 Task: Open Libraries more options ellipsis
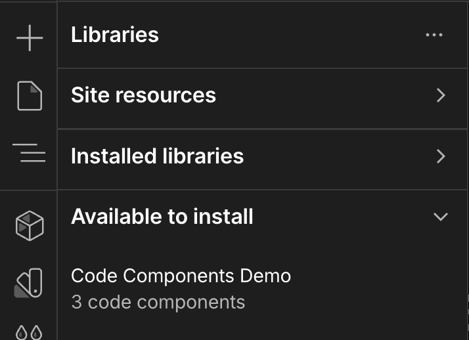coord(434,35)
